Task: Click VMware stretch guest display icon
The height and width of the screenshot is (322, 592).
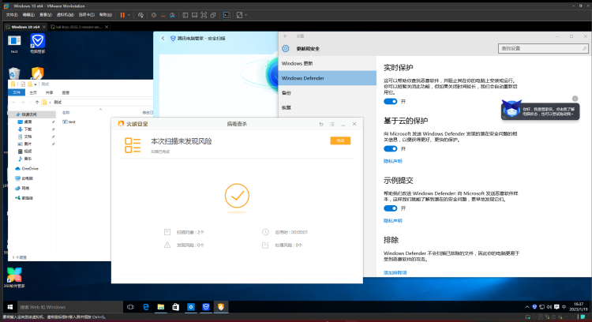Action: click(x=239, y=15)
